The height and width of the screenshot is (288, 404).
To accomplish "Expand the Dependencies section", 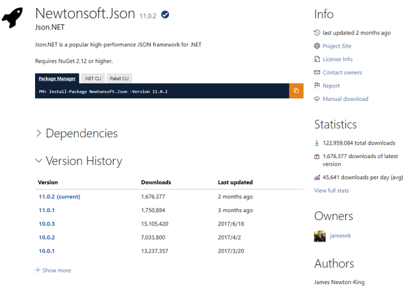I will click(76, 133).
